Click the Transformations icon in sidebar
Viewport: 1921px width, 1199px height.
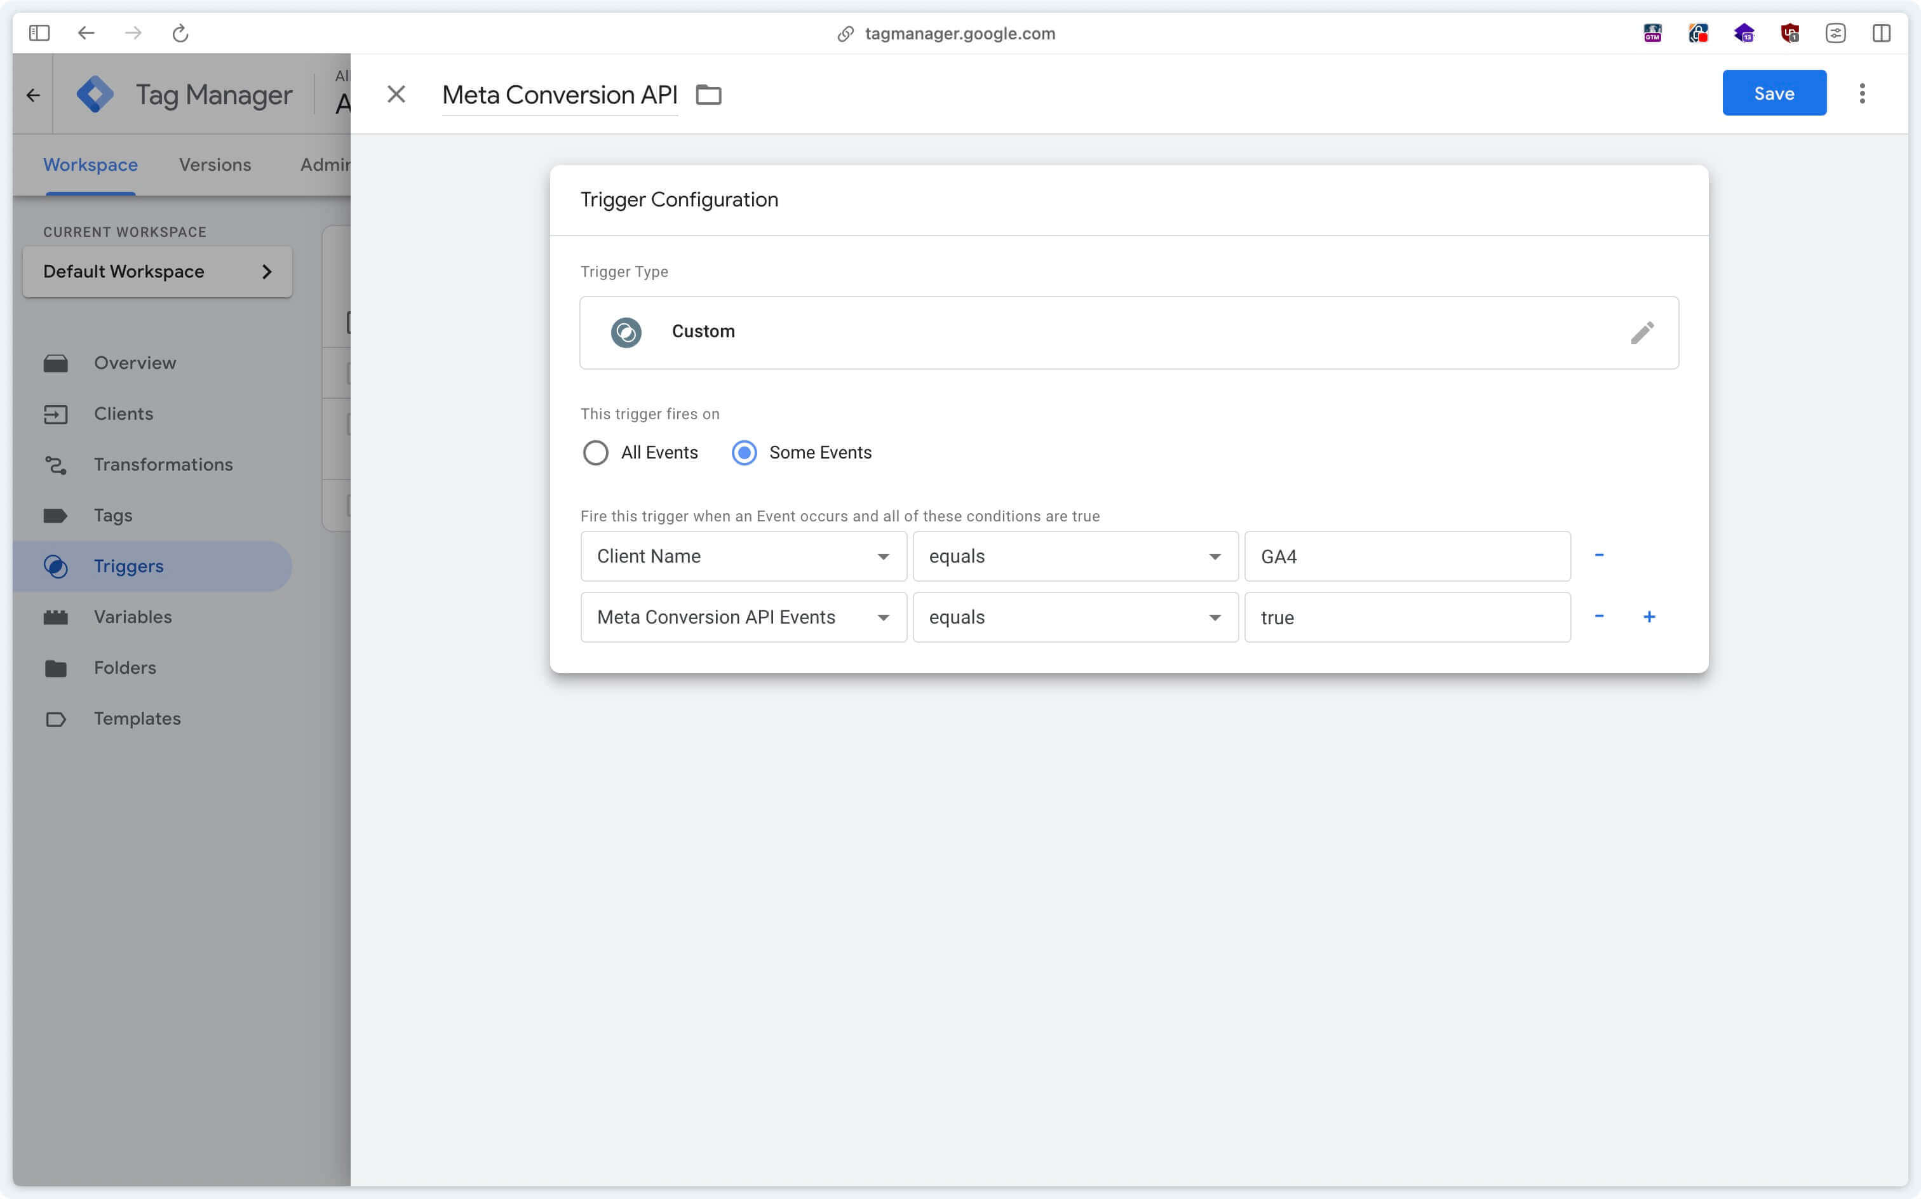click(55, 464)
